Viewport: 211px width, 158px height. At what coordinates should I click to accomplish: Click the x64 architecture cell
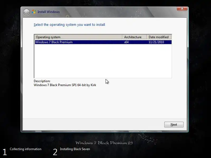(126, 42)
